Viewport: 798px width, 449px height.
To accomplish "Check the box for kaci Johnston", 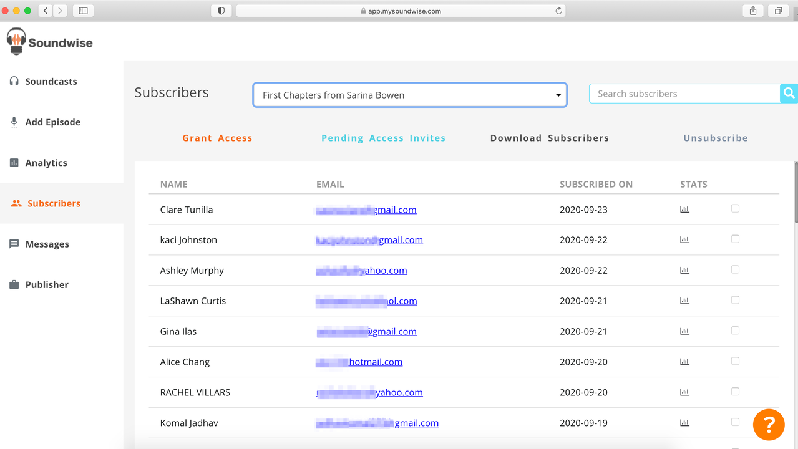I will (735, 239).
